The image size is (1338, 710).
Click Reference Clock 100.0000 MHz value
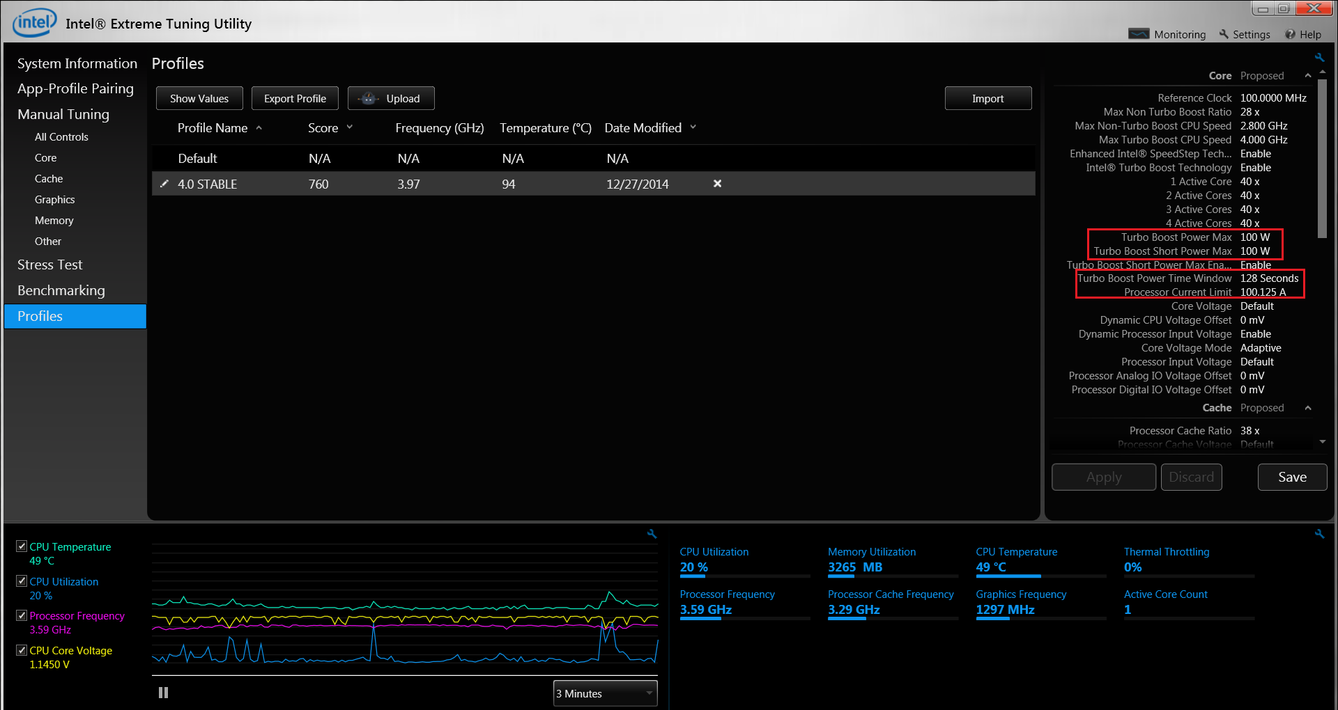coord(1273,98)
